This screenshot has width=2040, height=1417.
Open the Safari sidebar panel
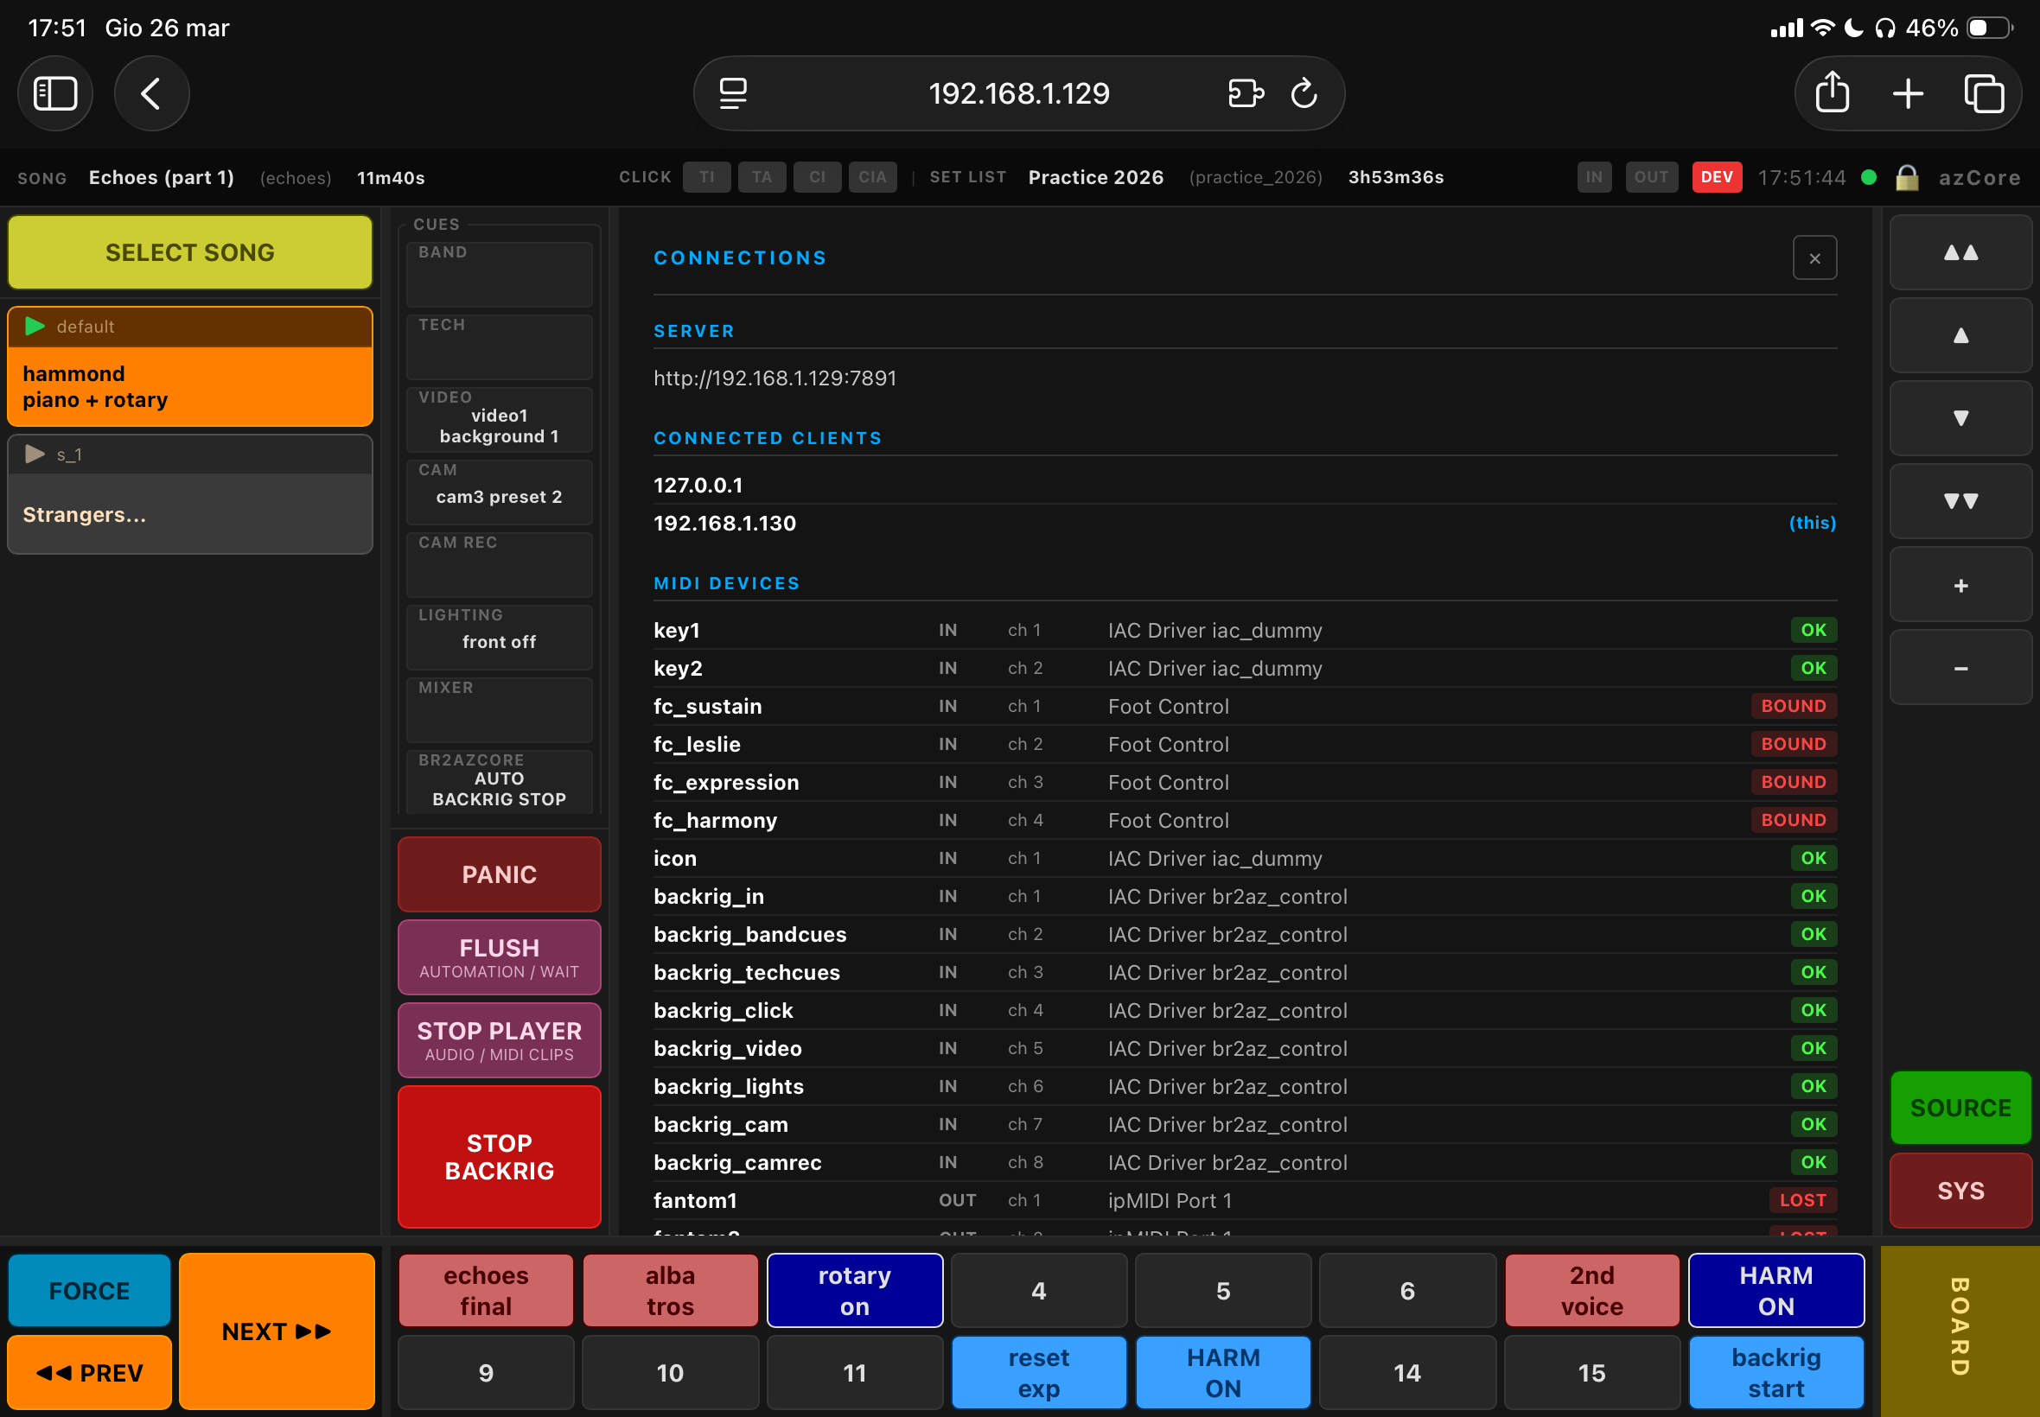point(55,93)
